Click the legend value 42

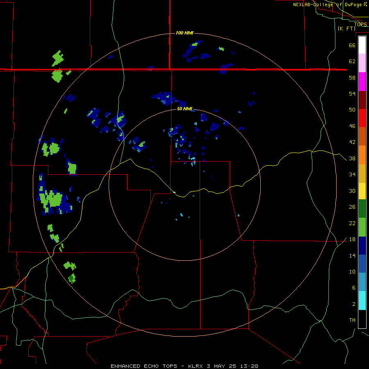(x=352, y=142)
